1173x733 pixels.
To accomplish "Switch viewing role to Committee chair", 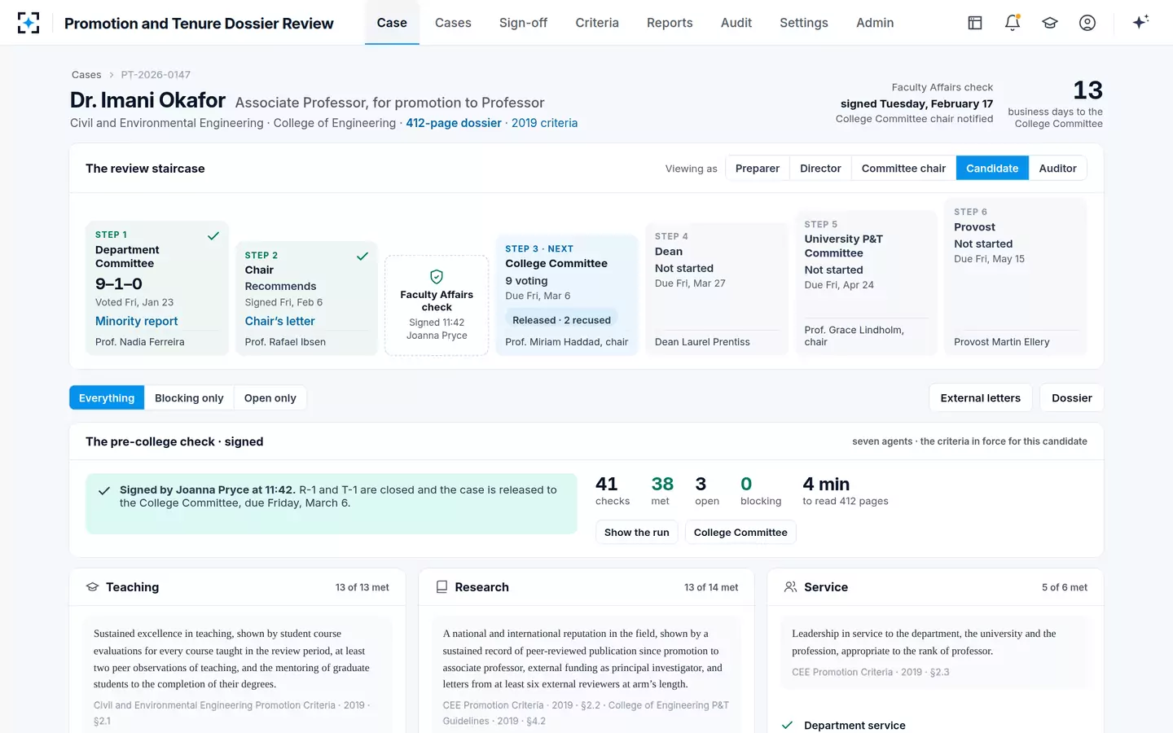I will coord(903,169).
